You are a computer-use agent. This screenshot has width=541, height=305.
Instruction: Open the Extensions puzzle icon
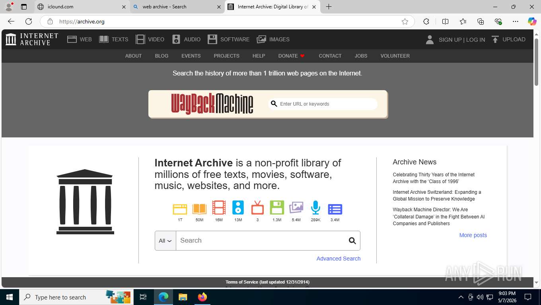pos(426,21)
